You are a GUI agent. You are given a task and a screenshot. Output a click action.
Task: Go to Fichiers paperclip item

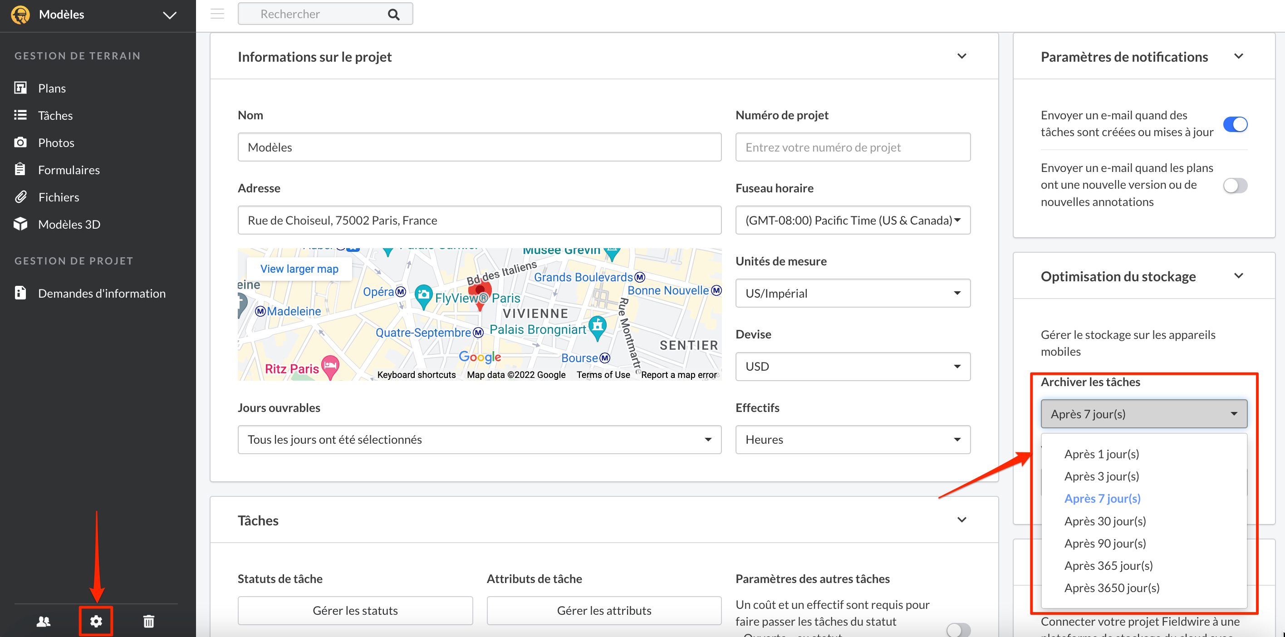click(59, 197)
